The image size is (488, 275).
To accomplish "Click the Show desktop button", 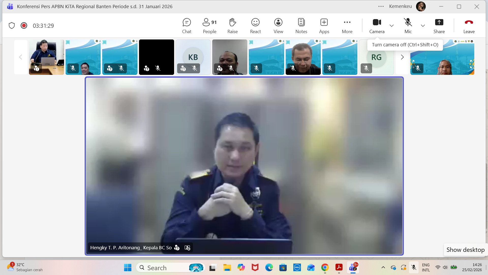I will point(465,250).
